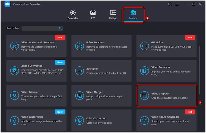This screenshot has width=206, height=133.
Task: Click the Noise Remover headphone icon
Action: coord(80,46)
